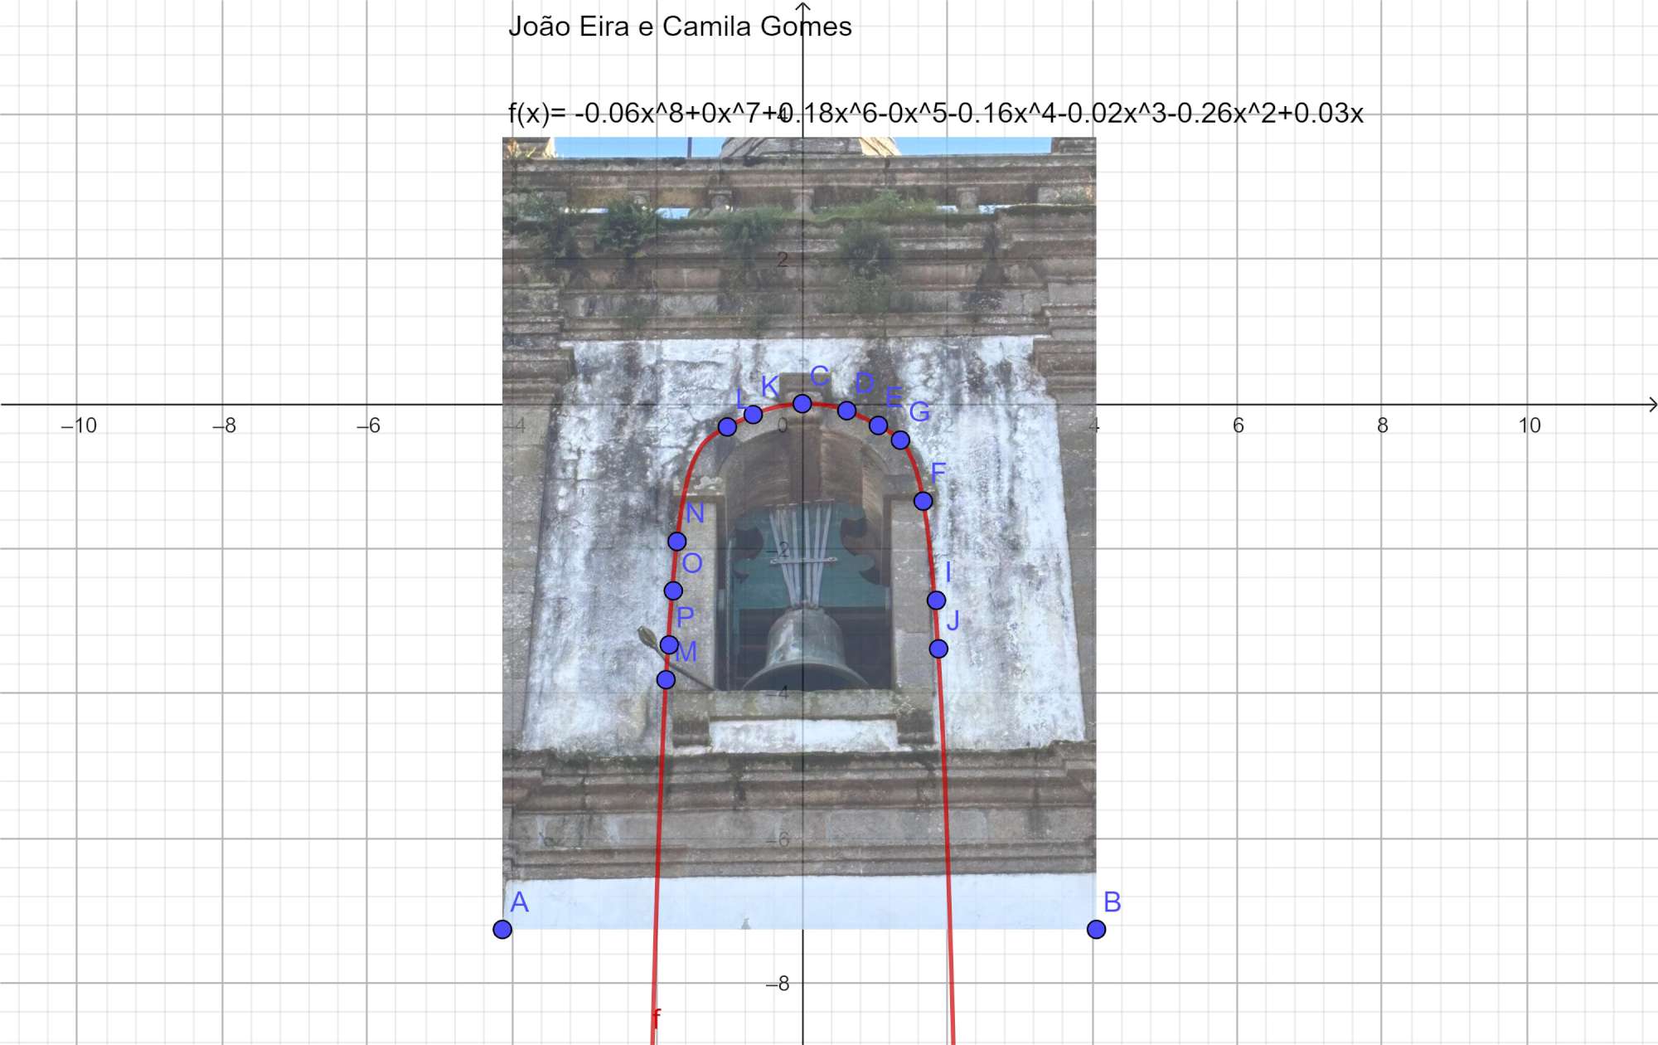The width and height of the screenshot is (1658, 1045).
Task: Click point E on the arch
Action: click(878, 425)
